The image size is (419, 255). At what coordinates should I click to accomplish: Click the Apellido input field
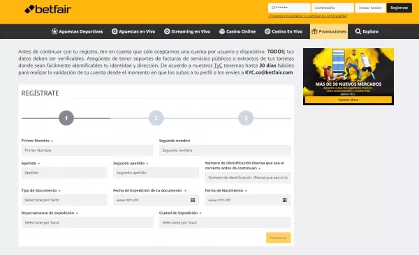coord(64,173)
